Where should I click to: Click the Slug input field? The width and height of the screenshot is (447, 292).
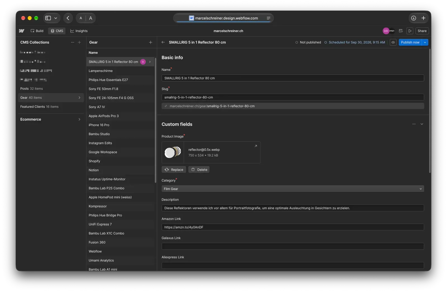293,97
